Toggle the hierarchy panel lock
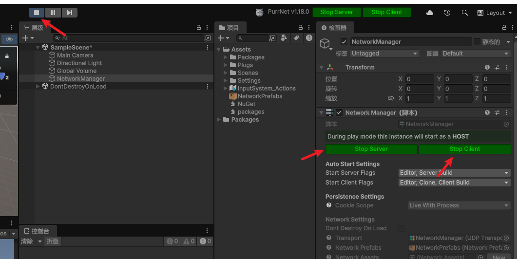The width and height of the screenshot is (517, 259). (198, 27)
